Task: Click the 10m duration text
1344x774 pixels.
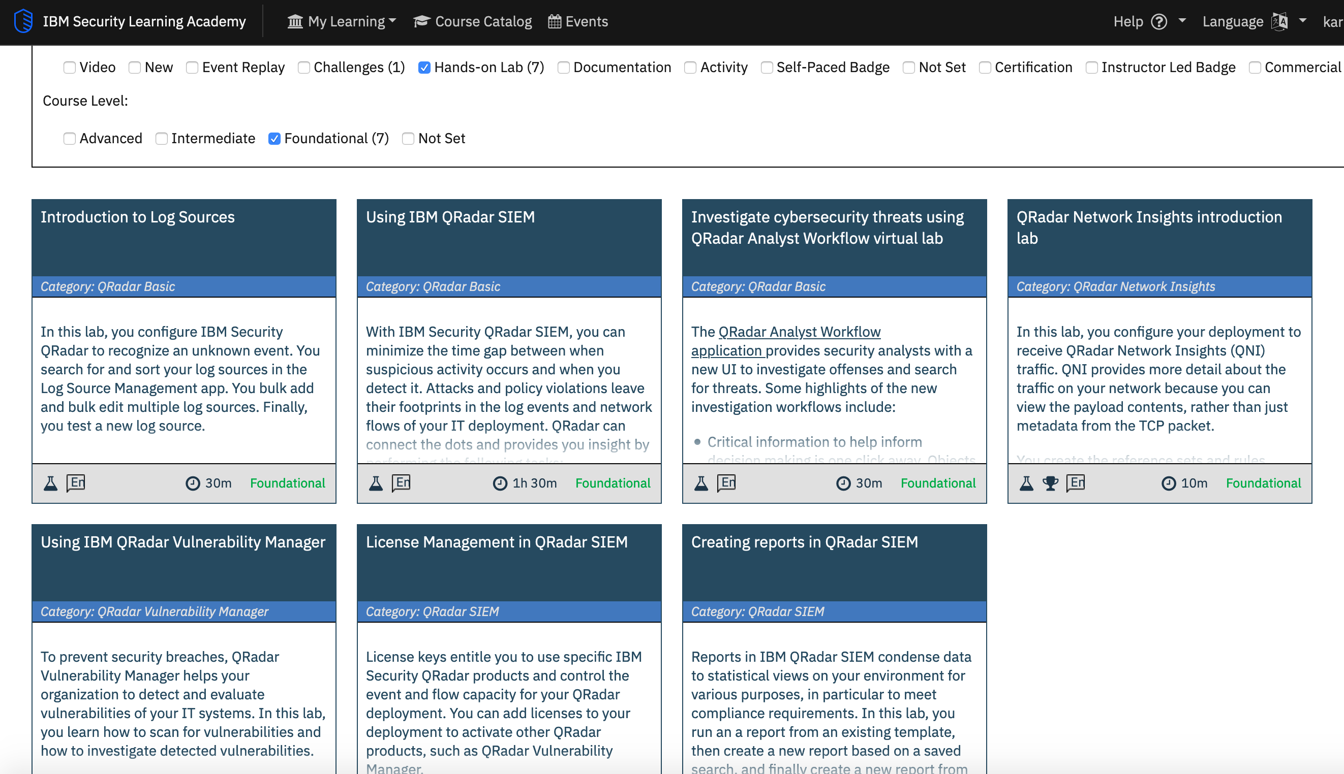Action: coord(1195,483)
